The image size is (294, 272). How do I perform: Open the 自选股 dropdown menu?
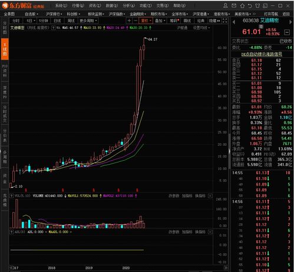31,14
